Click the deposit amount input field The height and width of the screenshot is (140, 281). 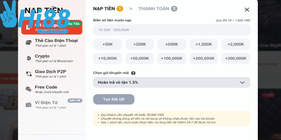(171, 30)
